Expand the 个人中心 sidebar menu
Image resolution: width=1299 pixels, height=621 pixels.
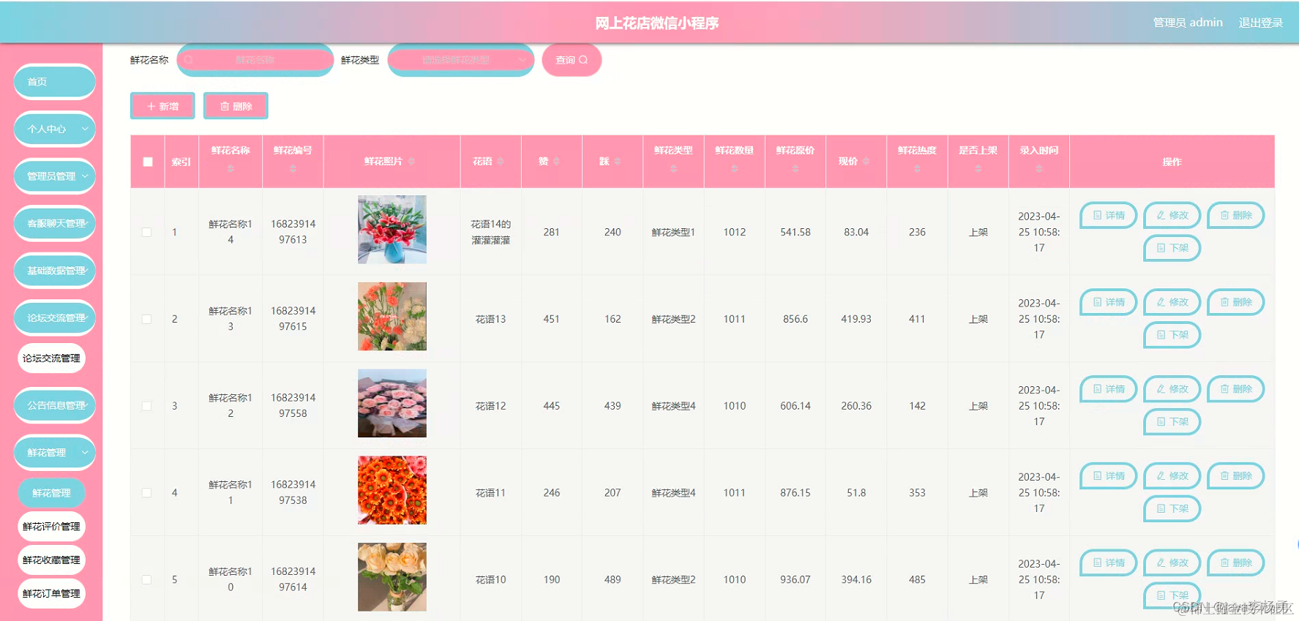coord(55,129)
